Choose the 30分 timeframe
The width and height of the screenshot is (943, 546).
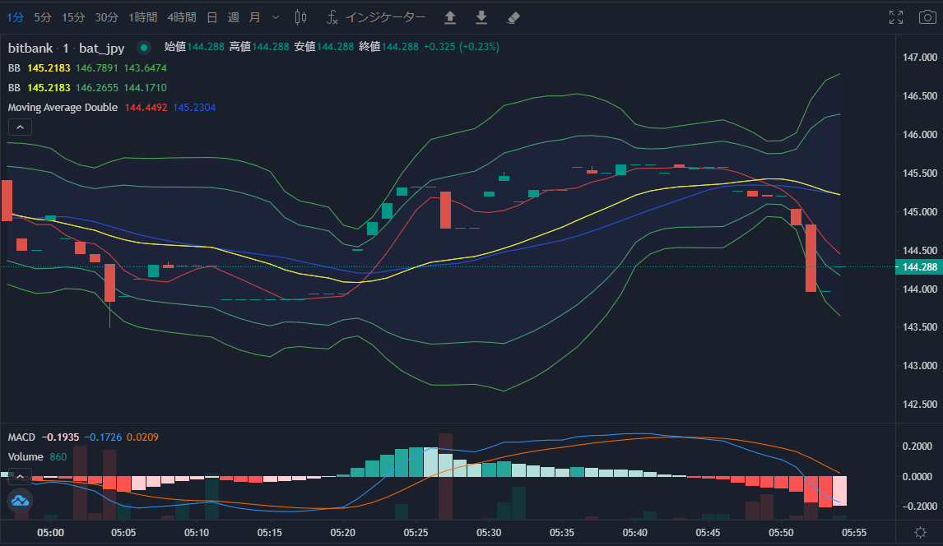click(106, 17)
